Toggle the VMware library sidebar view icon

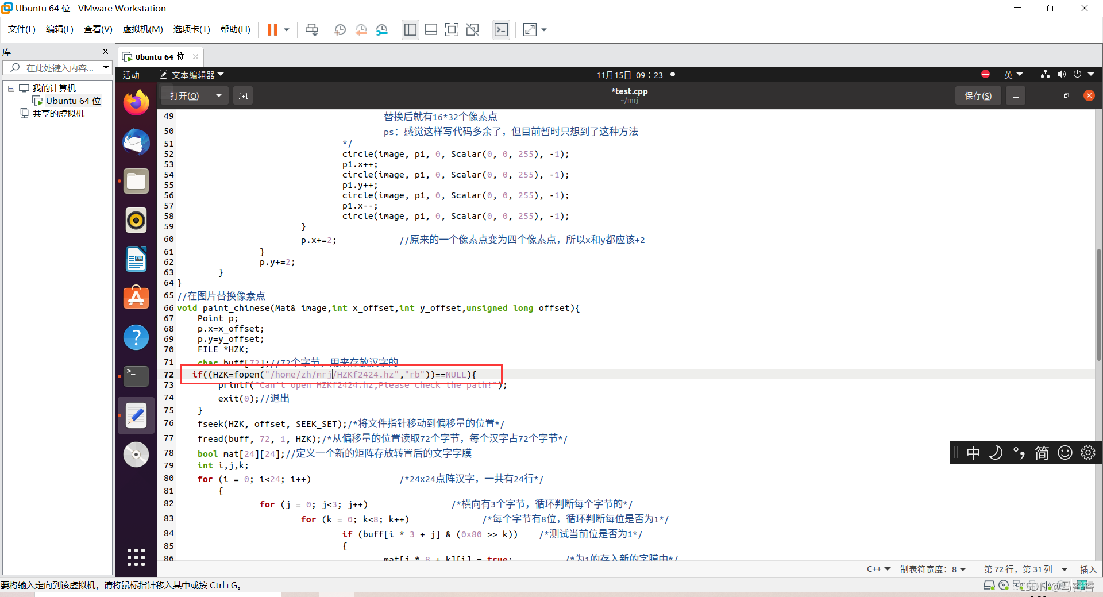410,29
